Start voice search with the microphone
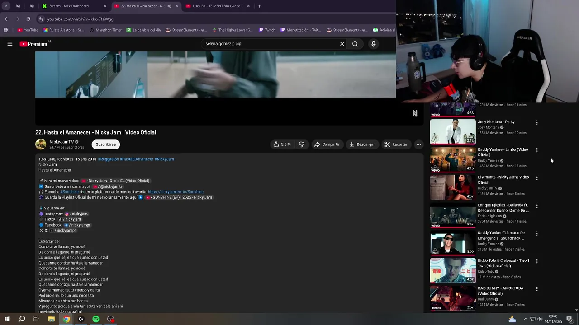The width and height of the screenshot is (579, 325). pyautogui.click(x=373, y=44)
